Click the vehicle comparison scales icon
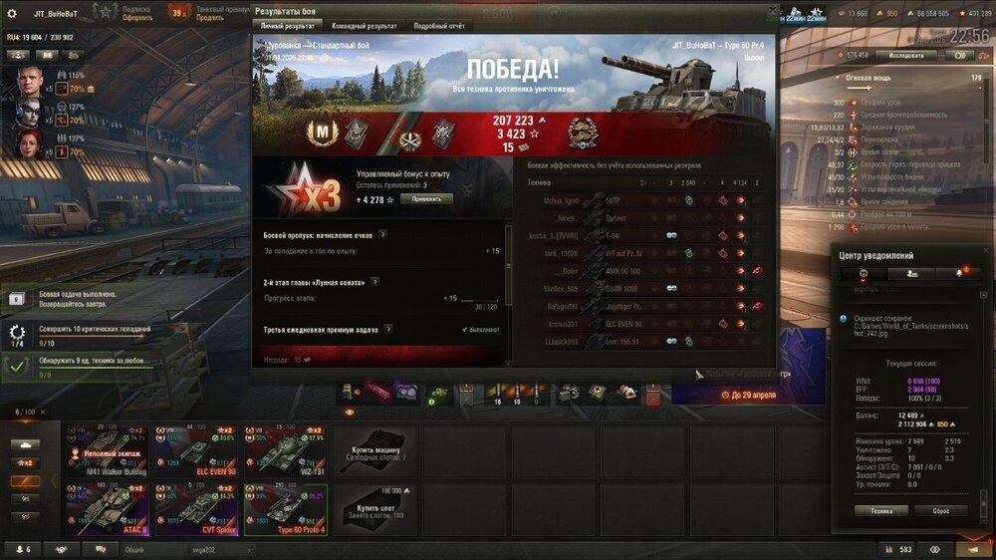 [934, 549]
